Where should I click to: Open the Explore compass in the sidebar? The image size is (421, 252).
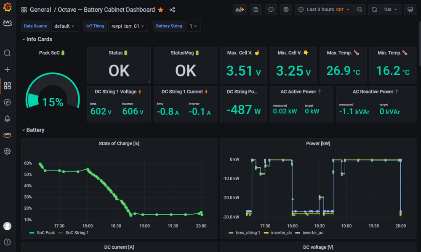click(x=7, y=102)
